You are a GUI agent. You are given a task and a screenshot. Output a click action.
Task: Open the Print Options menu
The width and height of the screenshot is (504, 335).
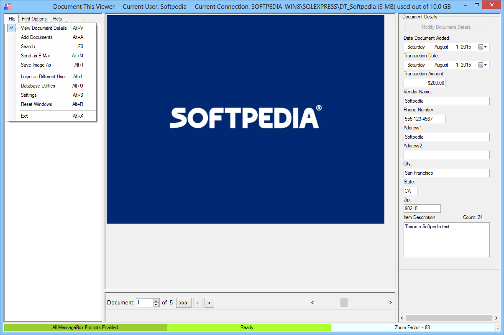(x=34, y=19)
